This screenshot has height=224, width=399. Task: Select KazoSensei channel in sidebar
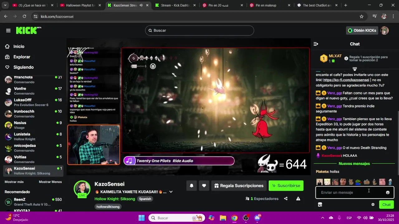(x=33, y=171)
